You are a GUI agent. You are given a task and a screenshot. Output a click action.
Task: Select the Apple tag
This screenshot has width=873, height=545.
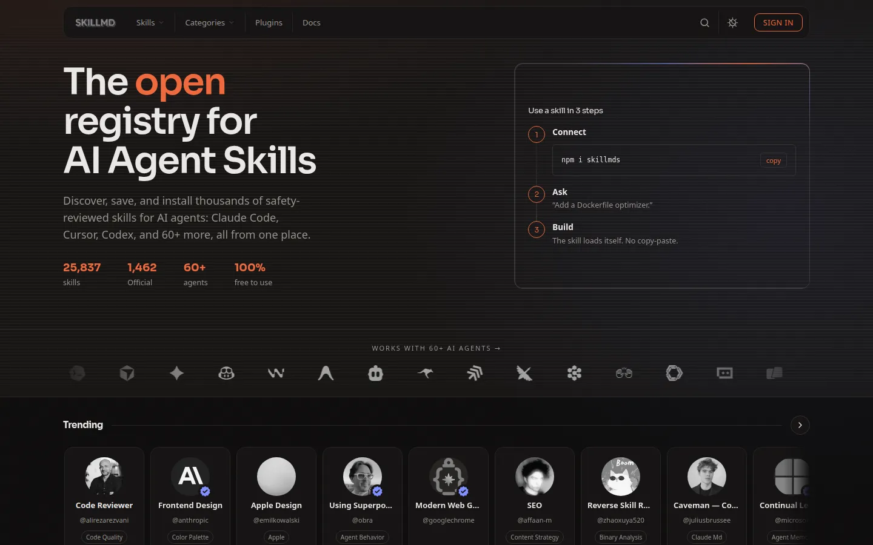276,537
